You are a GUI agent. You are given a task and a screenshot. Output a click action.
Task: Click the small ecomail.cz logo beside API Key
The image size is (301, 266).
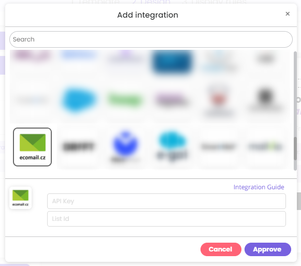[20, 198]
